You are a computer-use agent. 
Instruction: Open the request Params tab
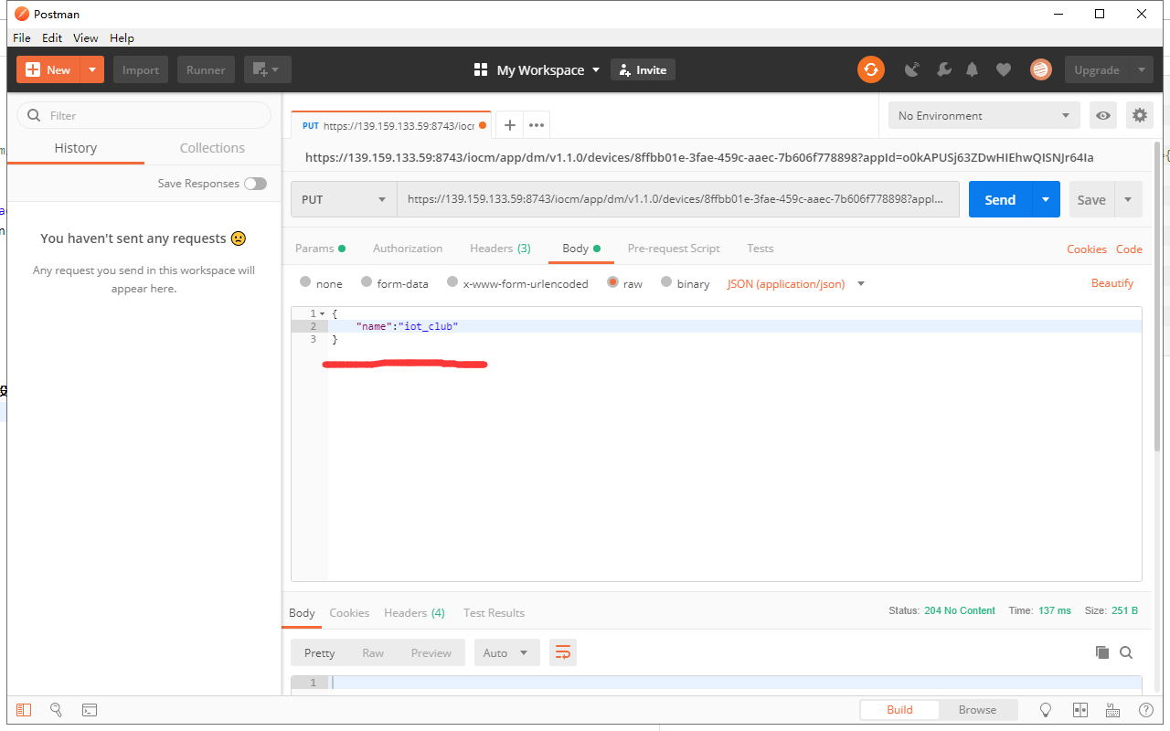320,249
